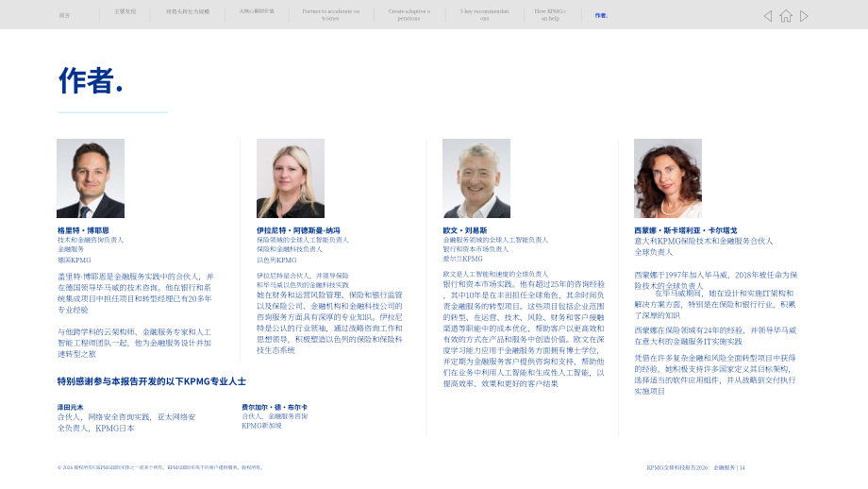Select the name 格里特·博耶恩
Viewport: 868px width, 489px height.
click(x=83, y=230)
